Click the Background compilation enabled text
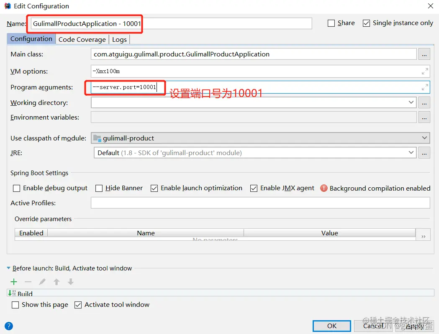Screen dimensions: 439x334 (x=380, y=188)
